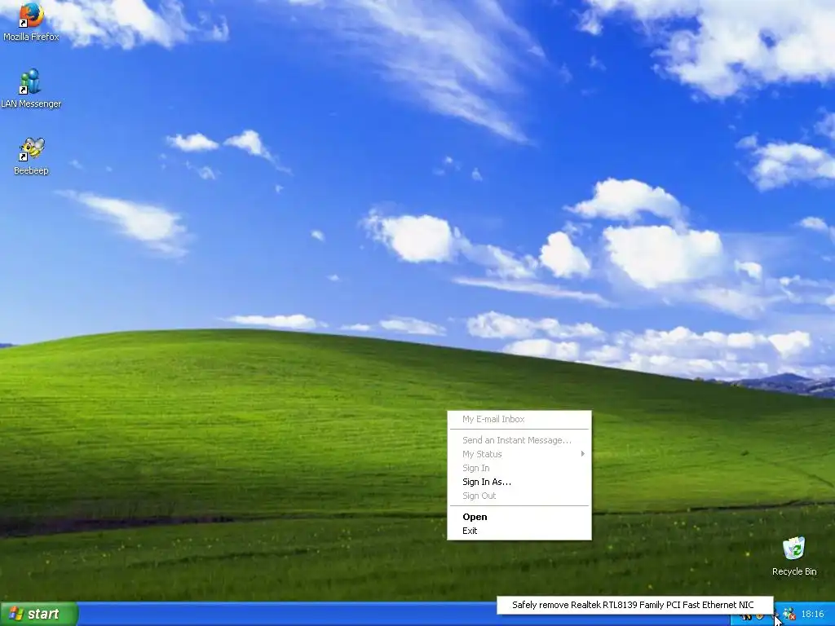Click the LAN Messenger icon label
This screenshot has width=835, height=626.
pyautogui.click(x=31, y=104)
